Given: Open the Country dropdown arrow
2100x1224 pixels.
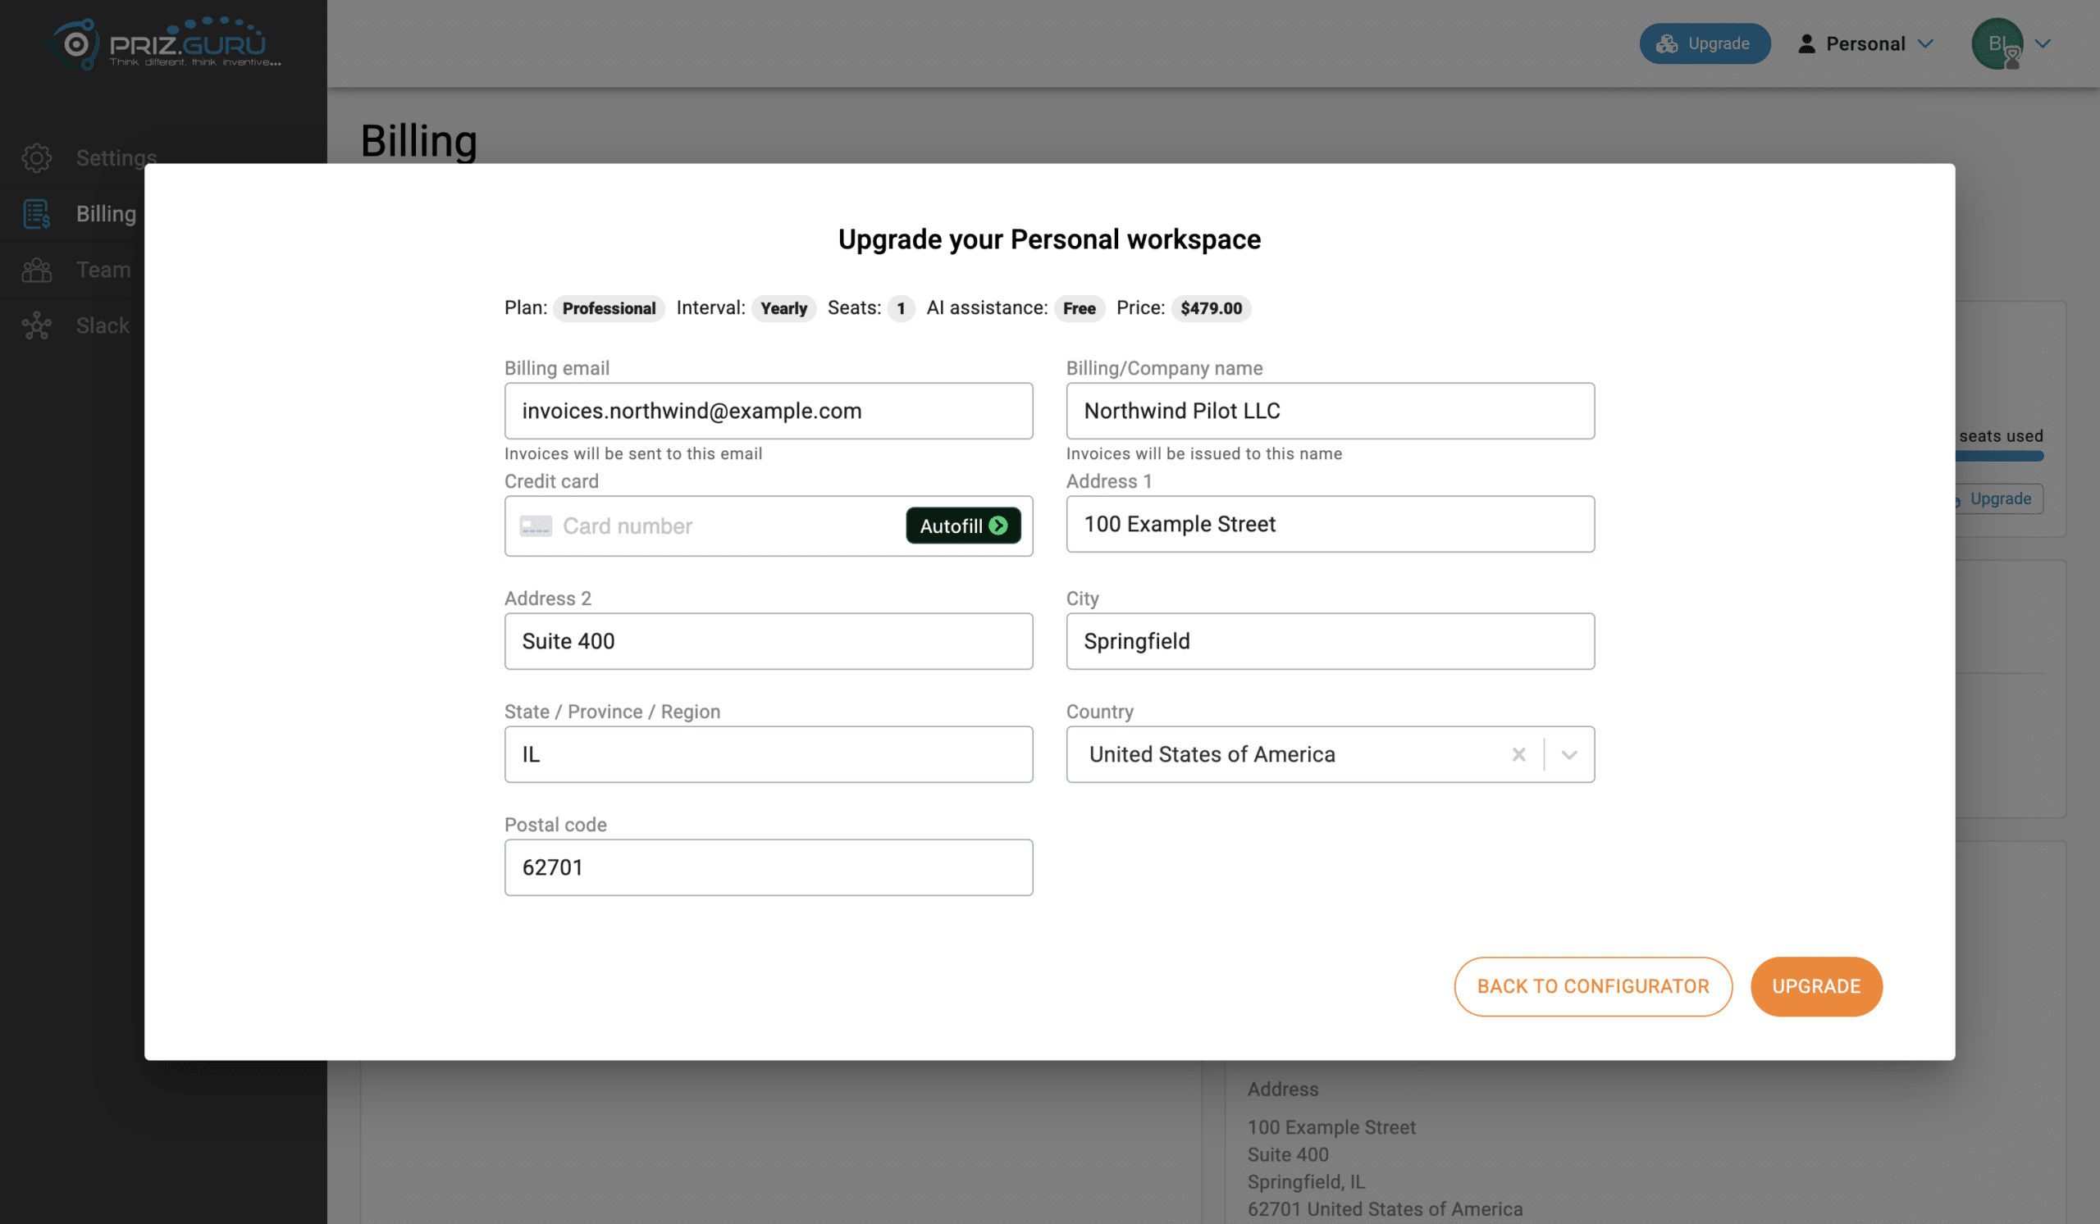Looking at the screenshot, I should coord(1569,754).
